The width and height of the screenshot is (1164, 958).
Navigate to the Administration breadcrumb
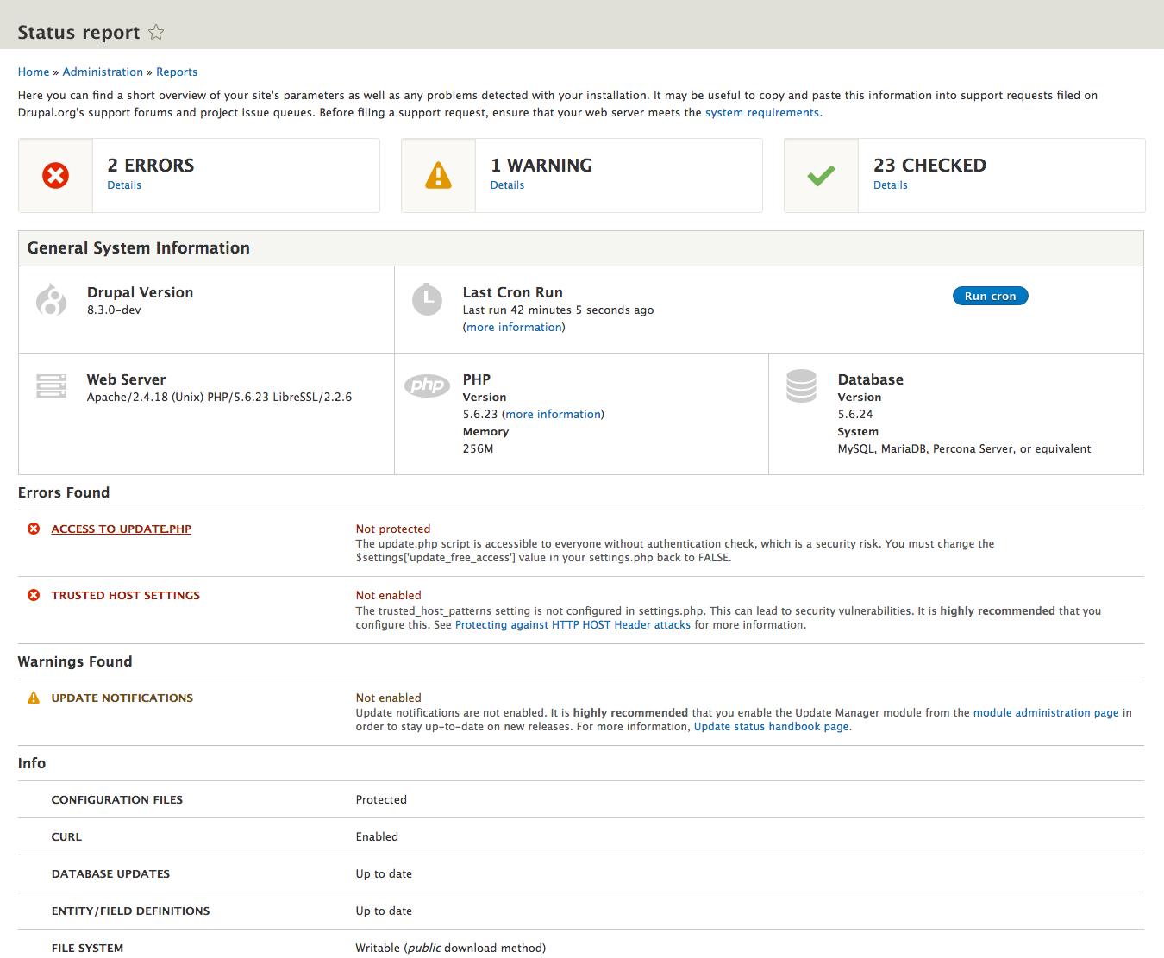click(x=103, y=72)
